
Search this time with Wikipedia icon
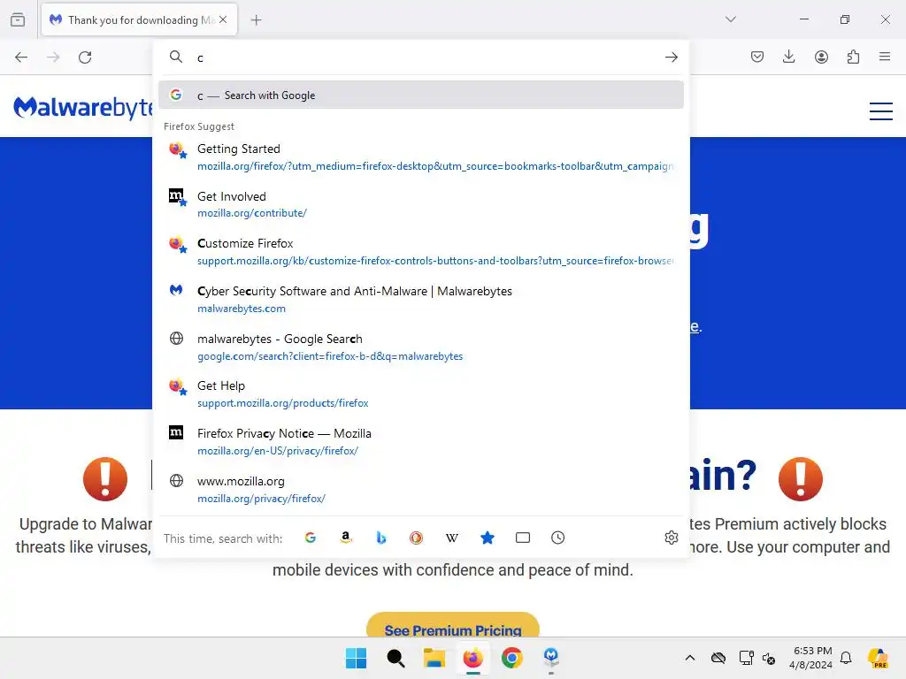tap(452, 538)
